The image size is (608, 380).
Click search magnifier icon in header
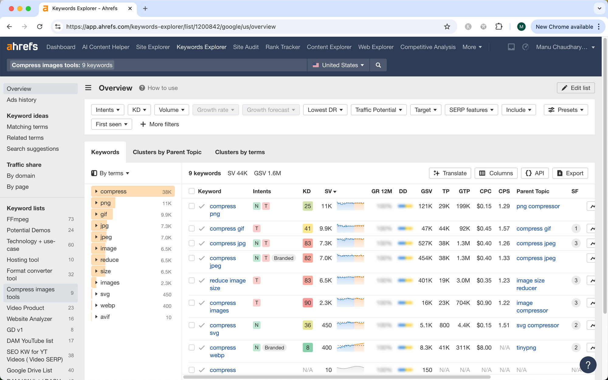point(378,65)
